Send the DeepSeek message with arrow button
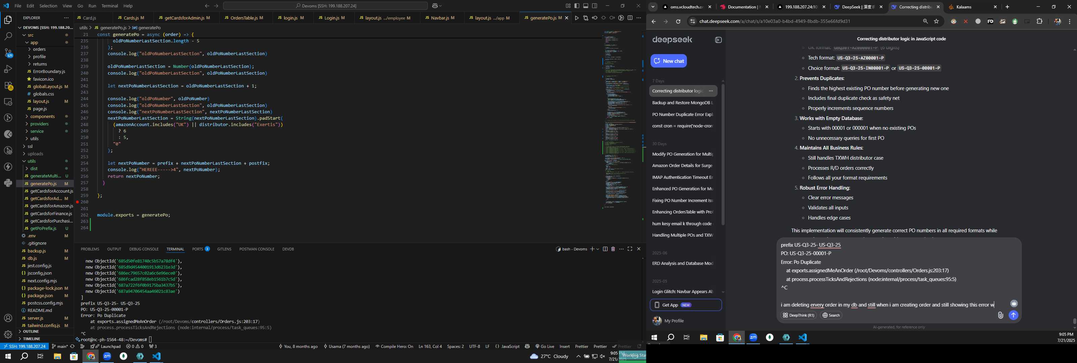Screen dimensions: 1077x363 [1013, 315]
